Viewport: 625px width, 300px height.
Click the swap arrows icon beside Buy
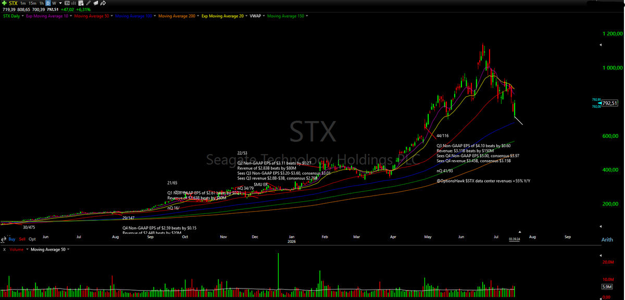coord(4,239)
